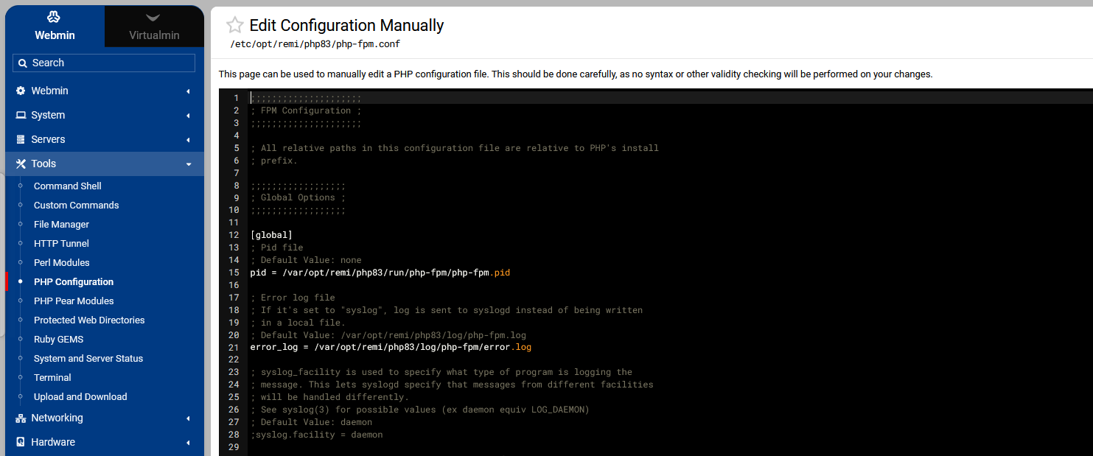Screen dimensions: 1093x456
Task: Click the Webmin gear icon in sidebar
Action: [21, 91]
